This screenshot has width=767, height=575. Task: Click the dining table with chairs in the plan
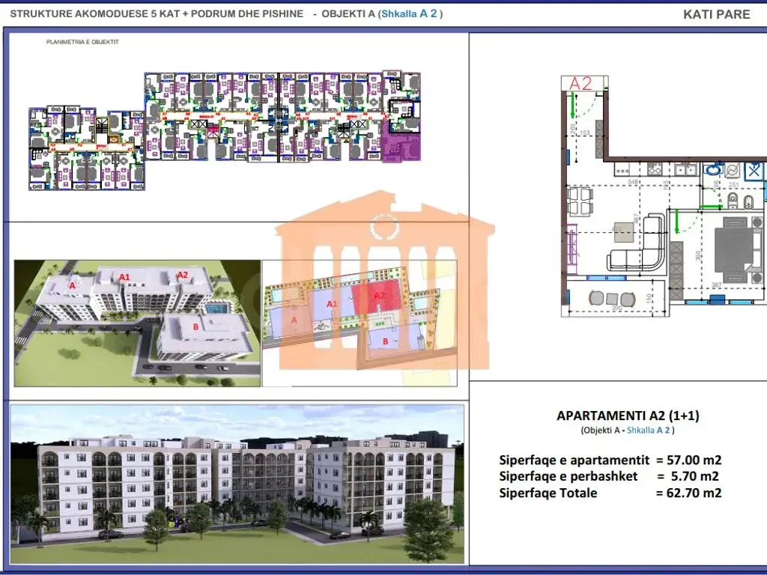point(580,201)
